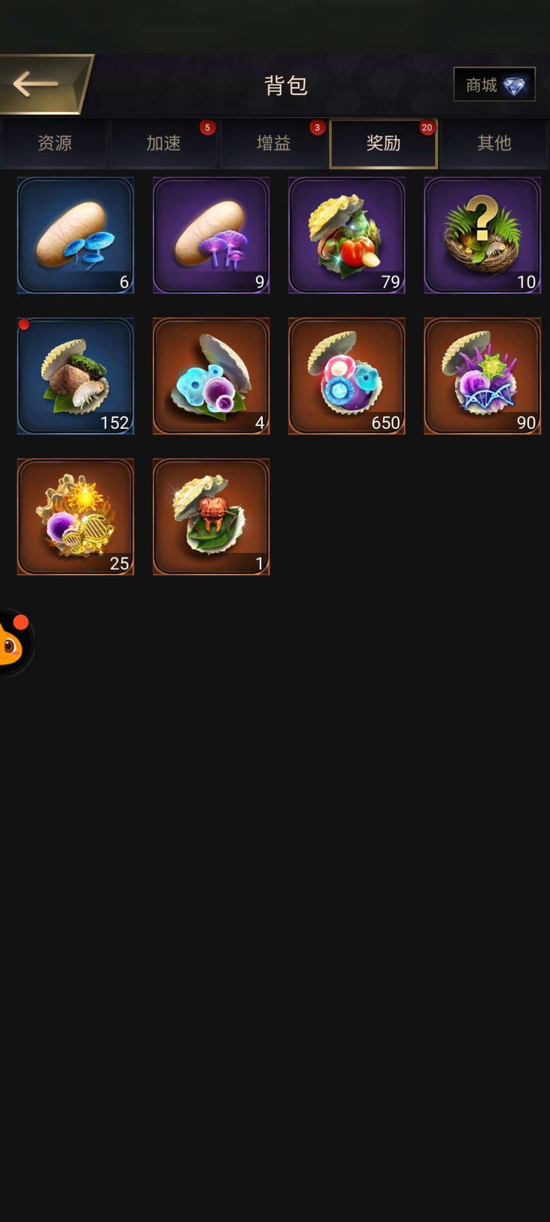Select the blue cell shell item with 4

pyautogui.click(x=211, y=376)
